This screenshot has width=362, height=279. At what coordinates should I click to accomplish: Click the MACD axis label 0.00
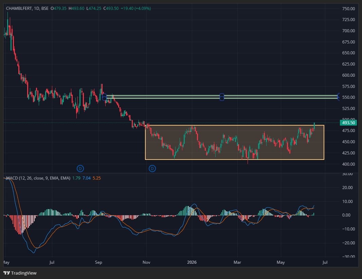346,215
